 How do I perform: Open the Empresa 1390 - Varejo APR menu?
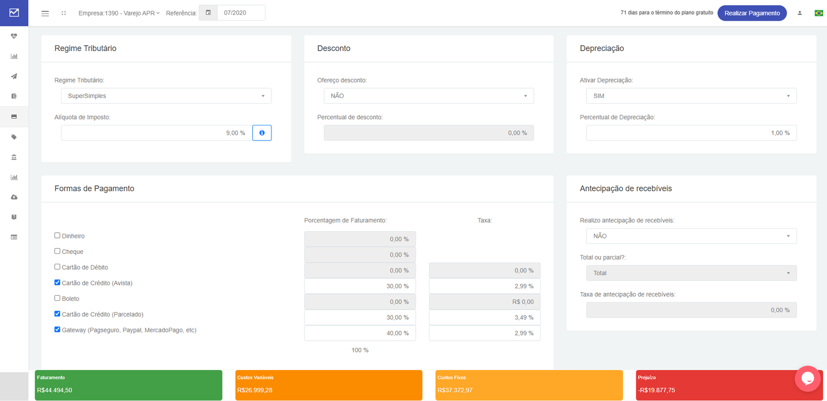119,13
